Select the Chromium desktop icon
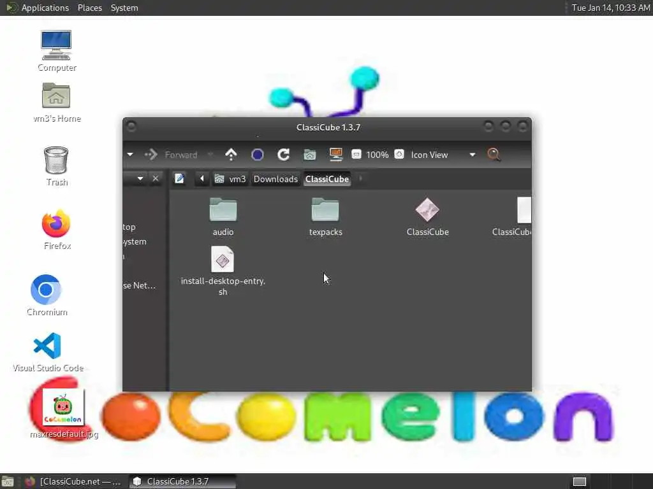The height and width of the screenshot is (489, 653). click(x=47, y=294)
